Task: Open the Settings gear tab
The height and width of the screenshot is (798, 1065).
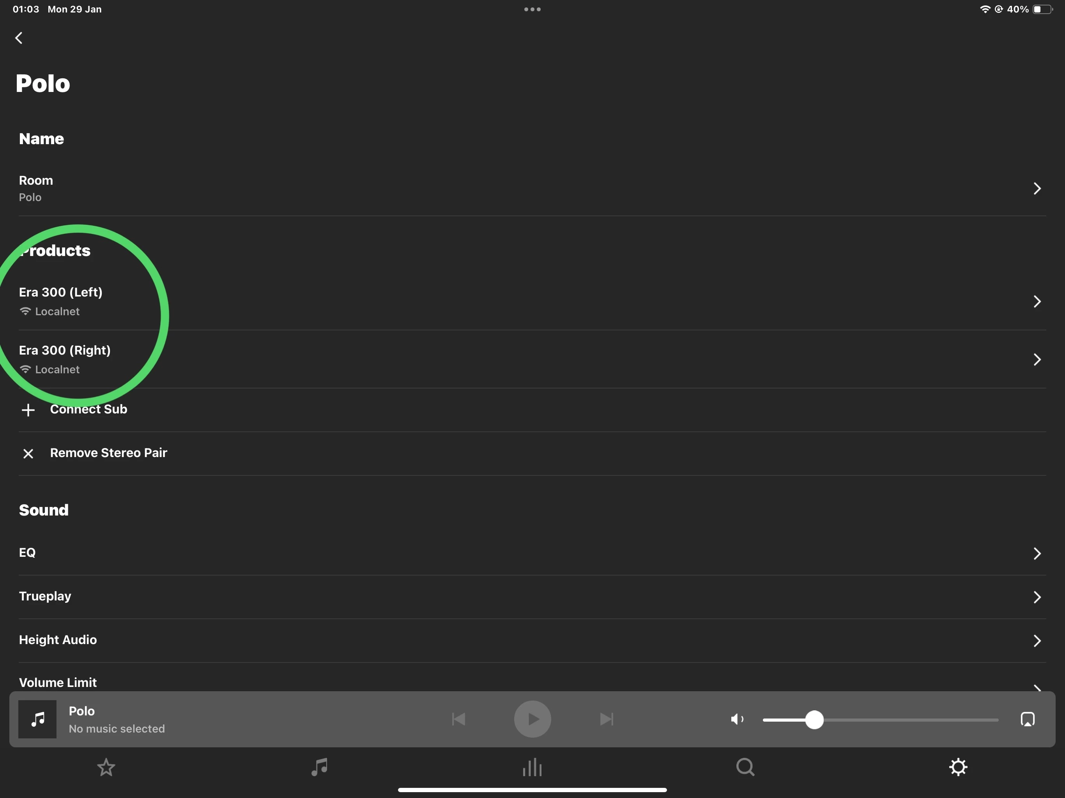Action: [958, 767]
